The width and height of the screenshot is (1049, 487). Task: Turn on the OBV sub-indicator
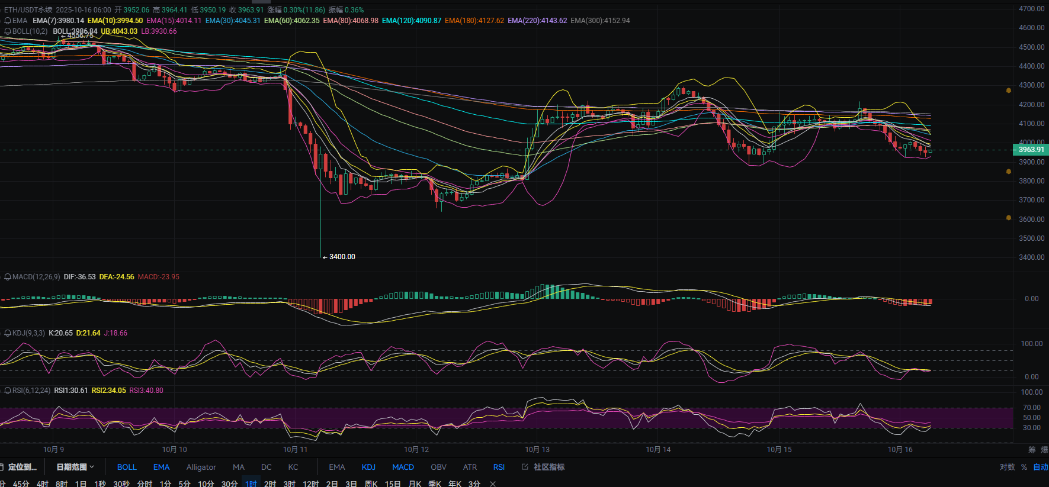click(x=438, y=467)
